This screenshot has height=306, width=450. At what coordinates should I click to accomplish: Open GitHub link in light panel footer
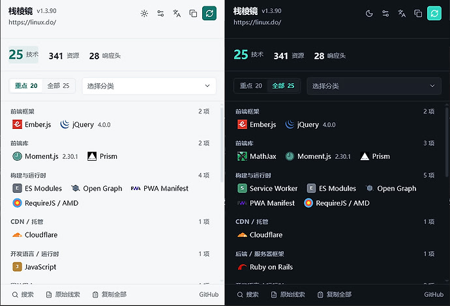(x=209, y=294)
